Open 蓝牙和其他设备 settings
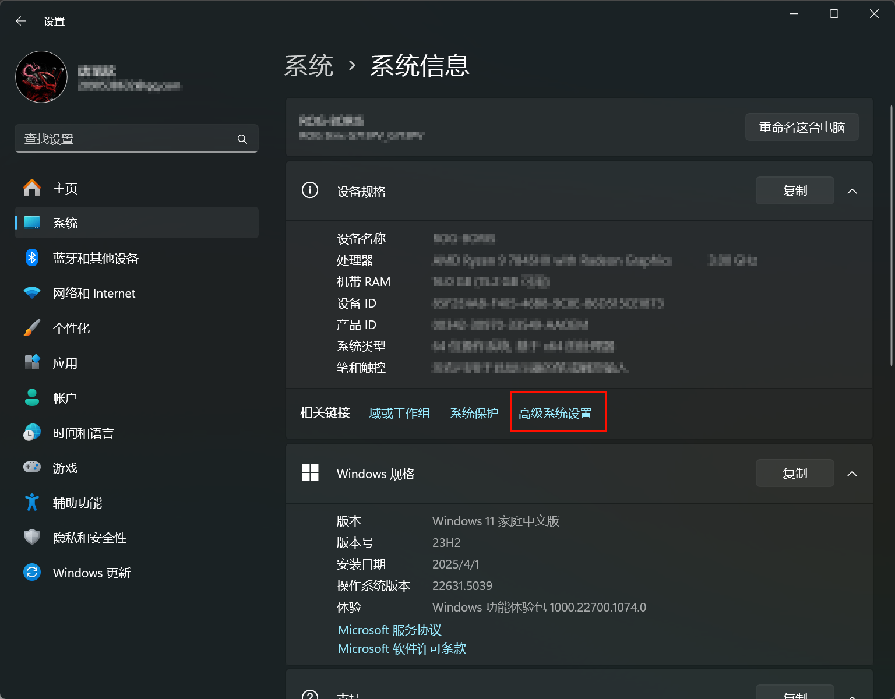 [136, 258]
